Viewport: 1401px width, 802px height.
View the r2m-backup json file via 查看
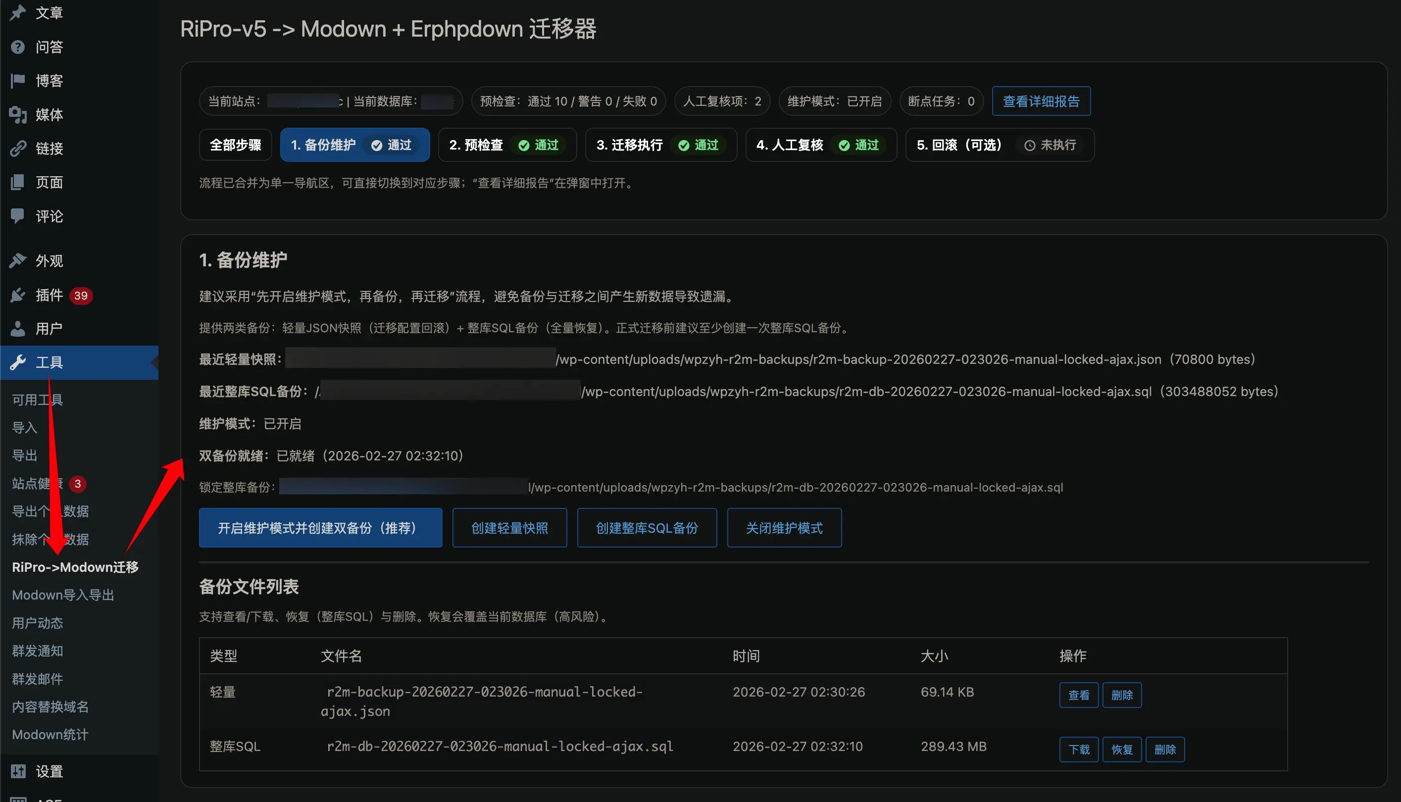pyautogui.click(x=1079, y=695)
